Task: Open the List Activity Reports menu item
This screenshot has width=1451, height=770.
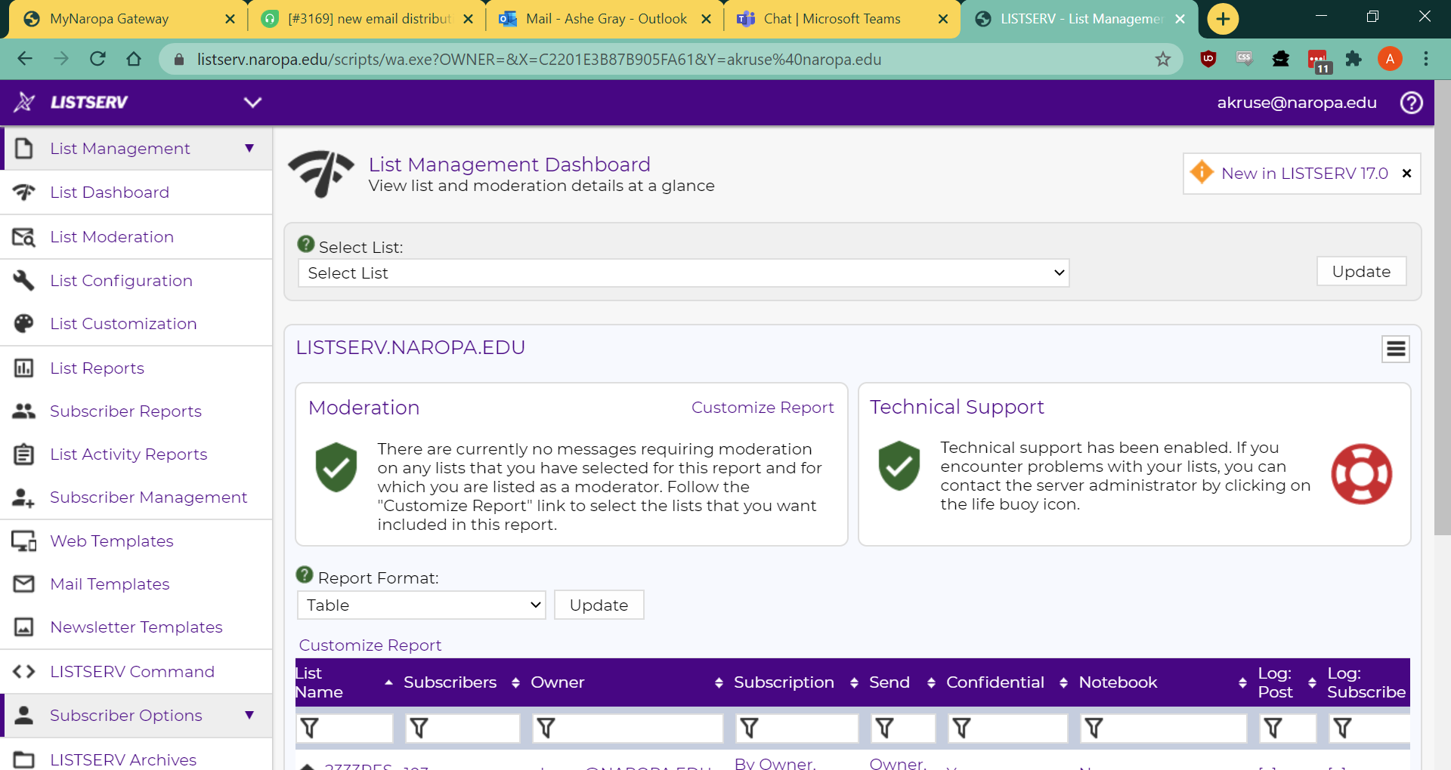Action: 128,454
